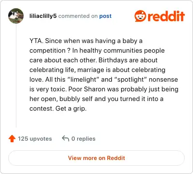
Task: Open liliaclilly5's cat avatar picture
Action: pyautogui.click(x=16, y=16)
